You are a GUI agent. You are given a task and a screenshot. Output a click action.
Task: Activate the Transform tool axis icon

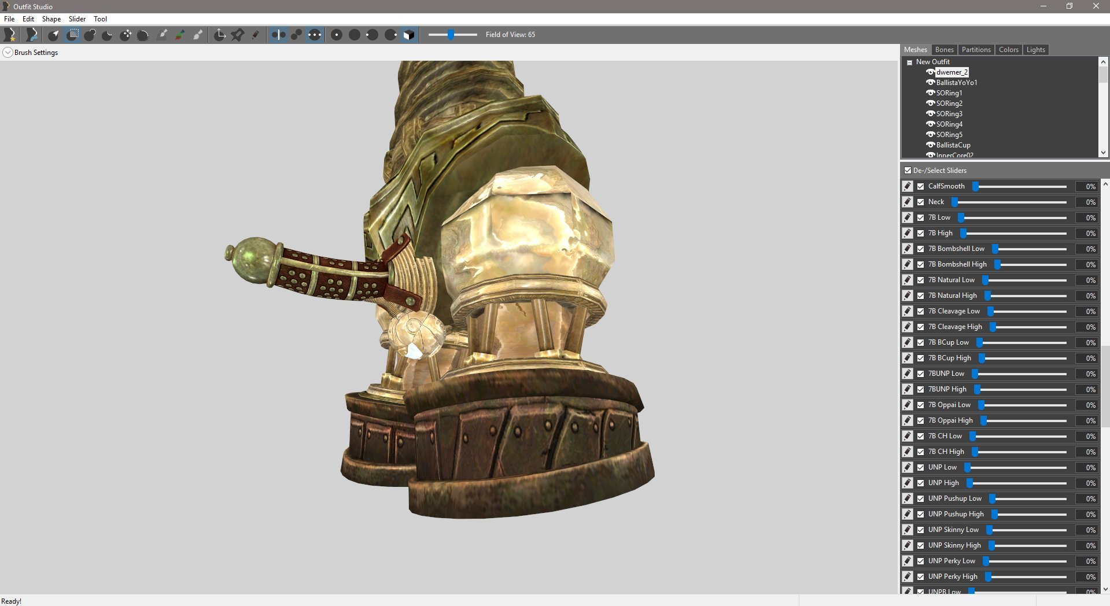tap(220, 35)
